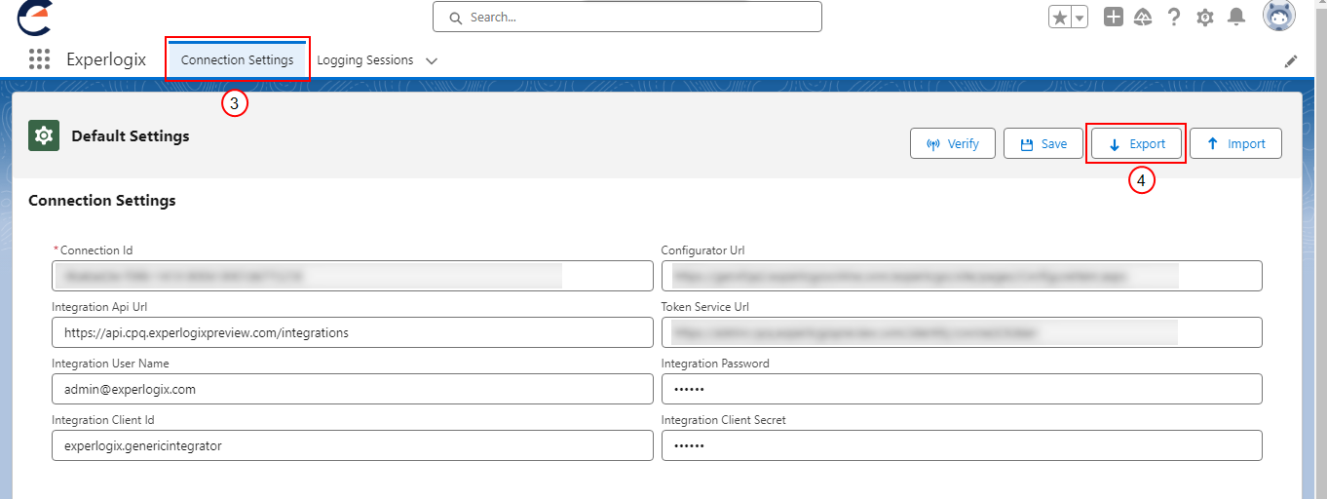Click the Integration Password field
This screenshot has width=1327, height=499.
pyautogui.click(x=962, y=389)
